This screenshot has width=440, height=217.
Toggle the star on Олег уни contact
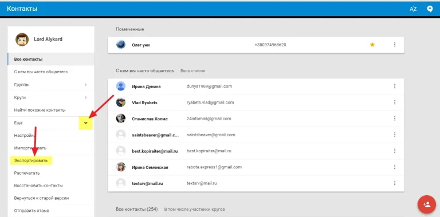[x=372, y=45]
